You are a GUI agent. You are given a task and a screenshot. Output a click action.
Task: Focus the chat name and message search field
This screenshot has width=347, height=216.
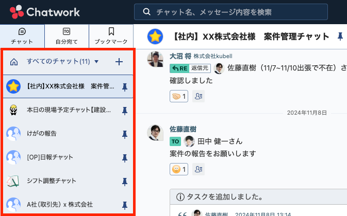tap(231, 12)
